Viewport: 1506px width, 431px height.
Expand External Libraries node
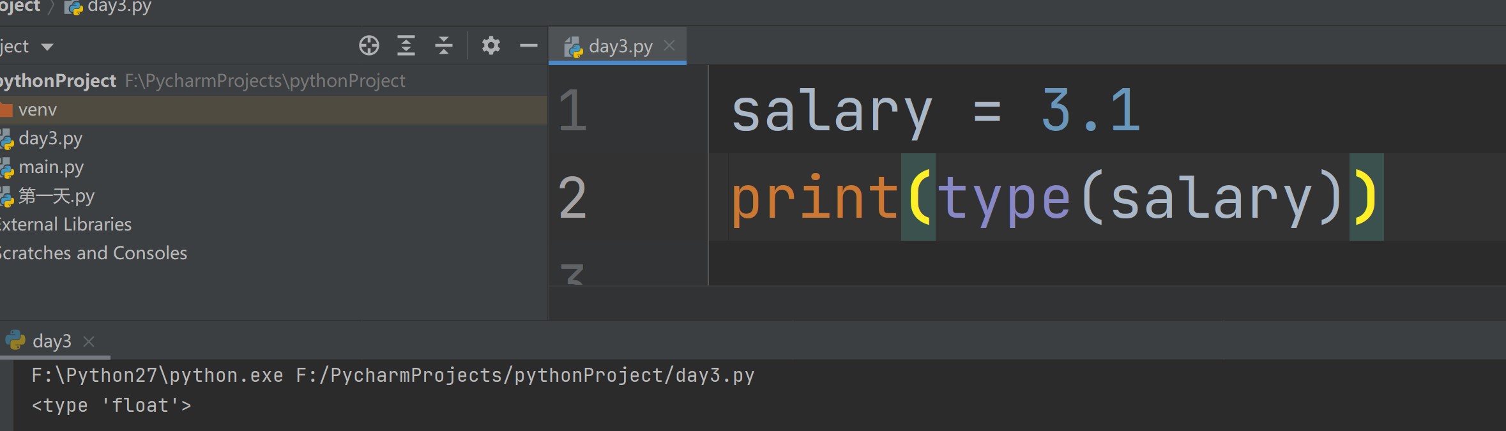[x=65, y=225]
